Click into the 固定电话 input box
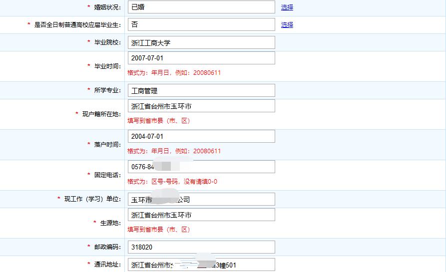Image resolution: width=446 pixels, height=272 pixels. tap(201, 167)
